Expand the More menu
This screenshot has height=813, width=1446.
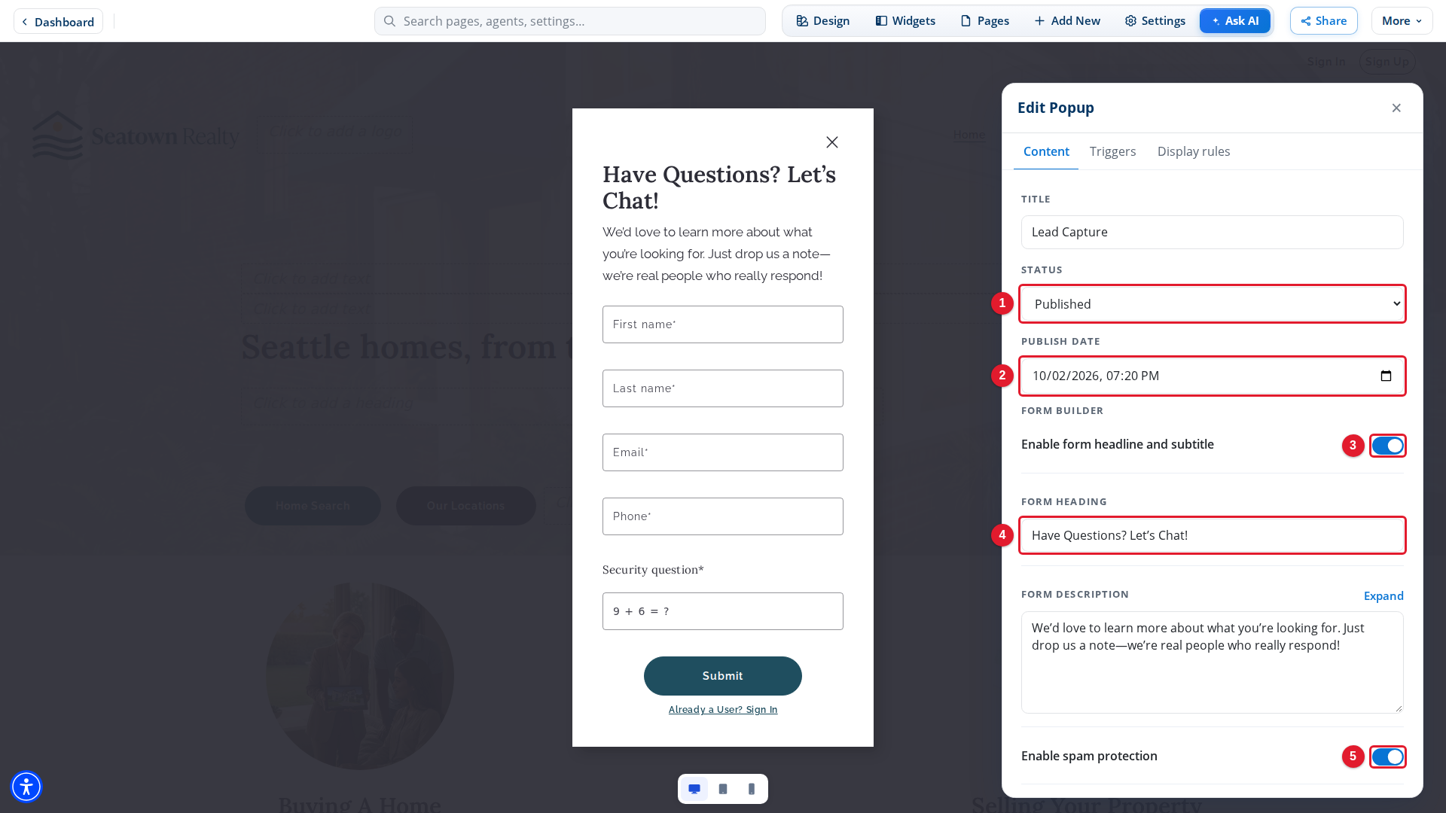pyautogui.click(x=1402, y=21)
